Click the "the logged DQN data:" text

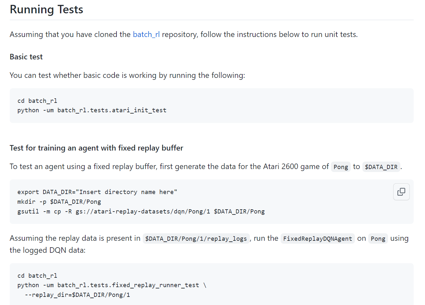tap(47, 250)
